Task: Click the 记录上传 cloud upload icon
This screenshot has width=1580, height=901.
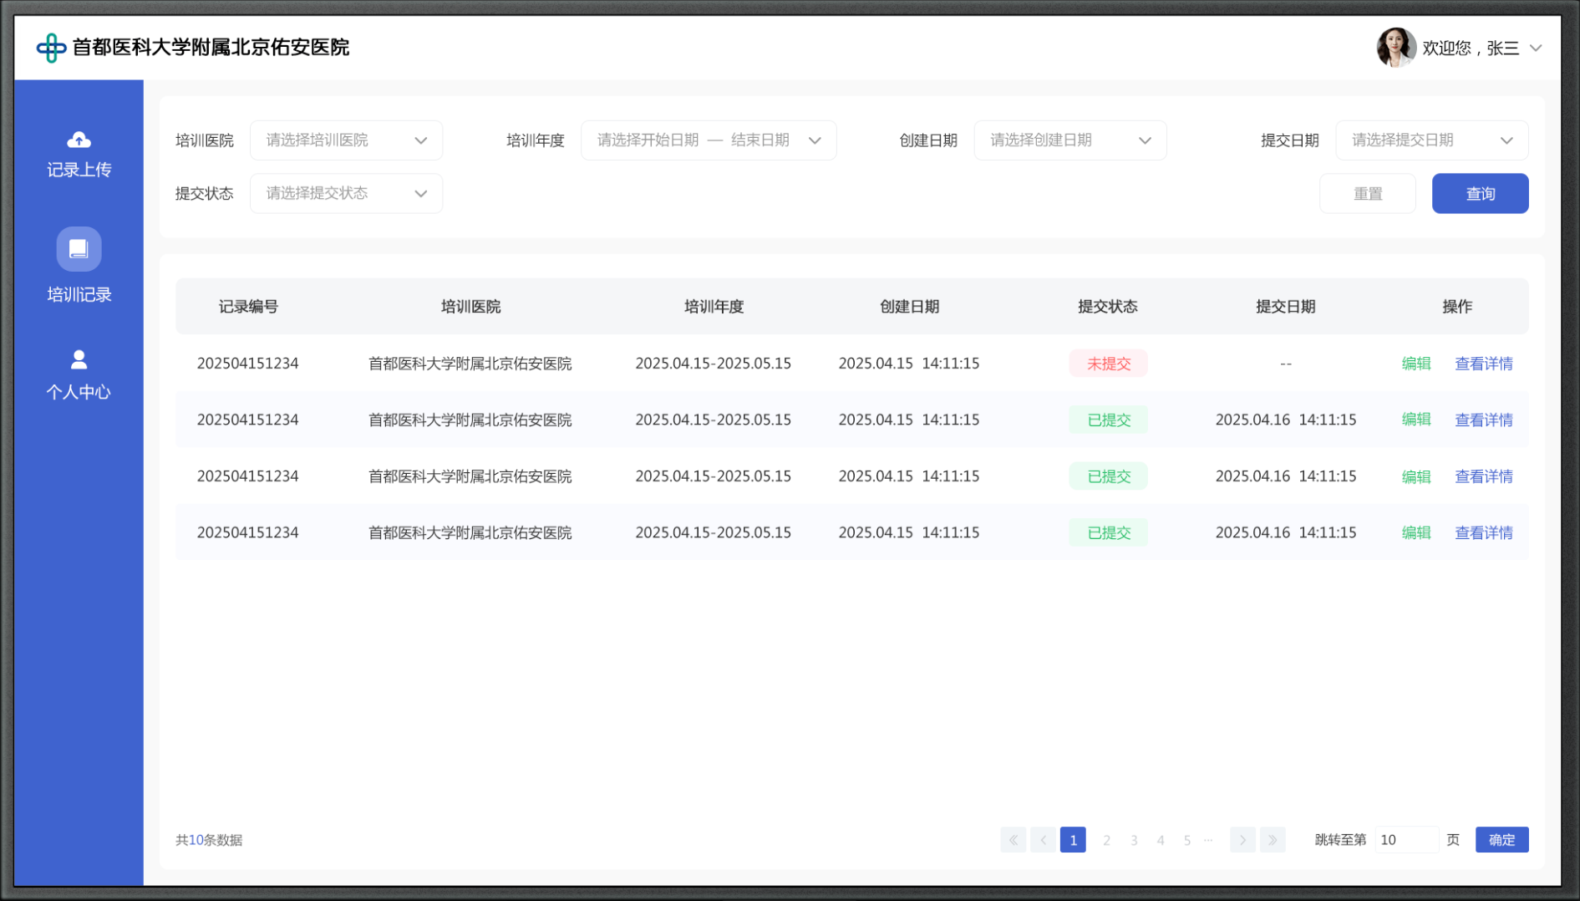Action: tap(79, 140)
